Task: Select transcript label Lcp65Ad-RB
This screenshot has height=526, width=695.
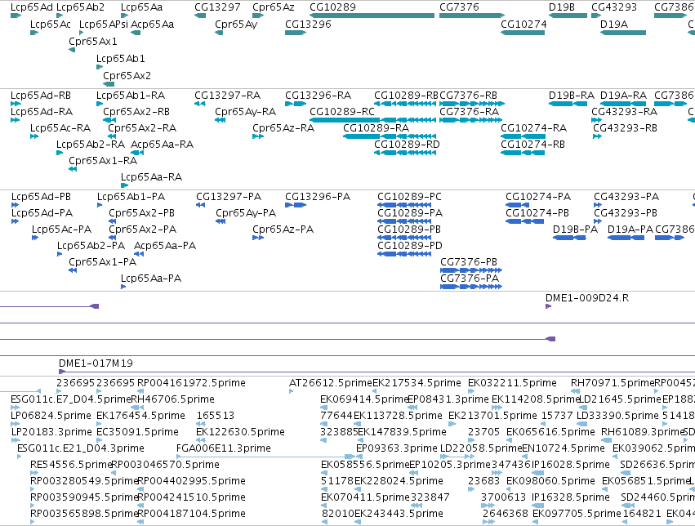Action: coord(41,96)
